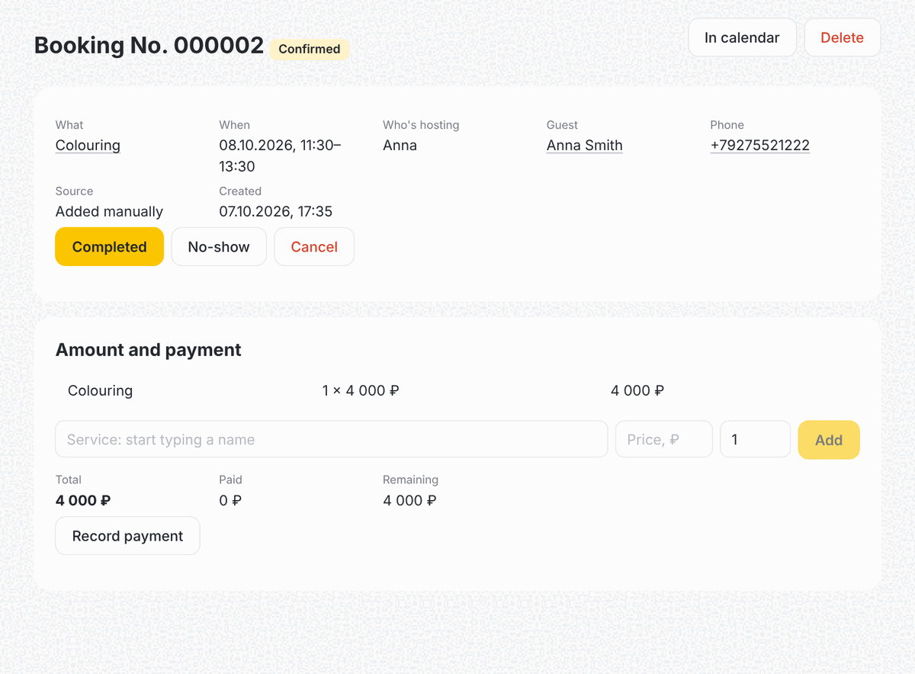
Task: Mark the guest as No-show
Action: 219,246
